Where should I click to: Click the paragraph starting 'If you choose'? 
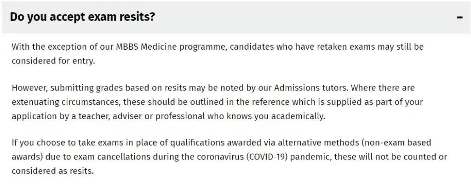tap(229, 156)
